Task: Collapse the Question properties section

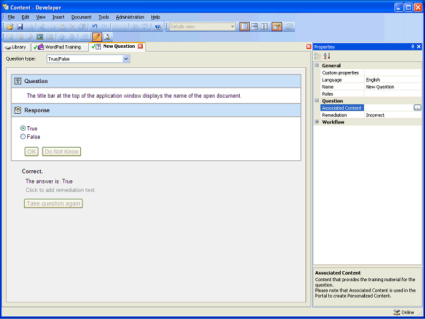Action: [317, 100]
